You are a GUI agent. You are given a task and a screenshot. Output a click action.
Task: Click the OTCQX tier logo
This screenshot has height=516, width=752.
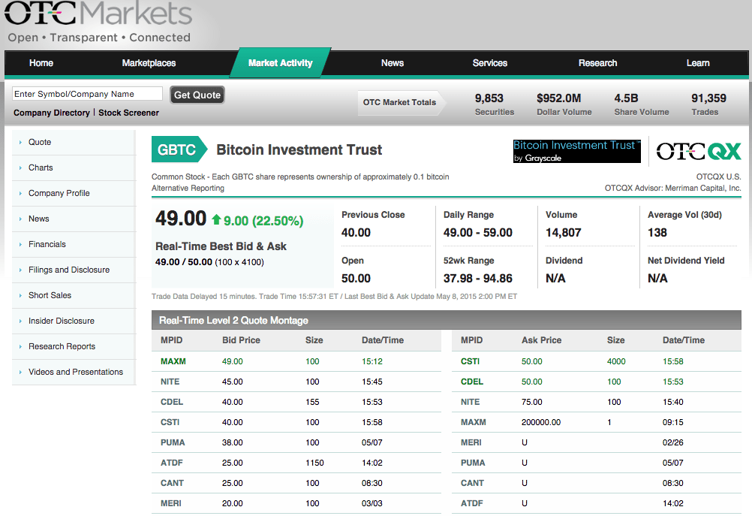(x=698, y=151)
